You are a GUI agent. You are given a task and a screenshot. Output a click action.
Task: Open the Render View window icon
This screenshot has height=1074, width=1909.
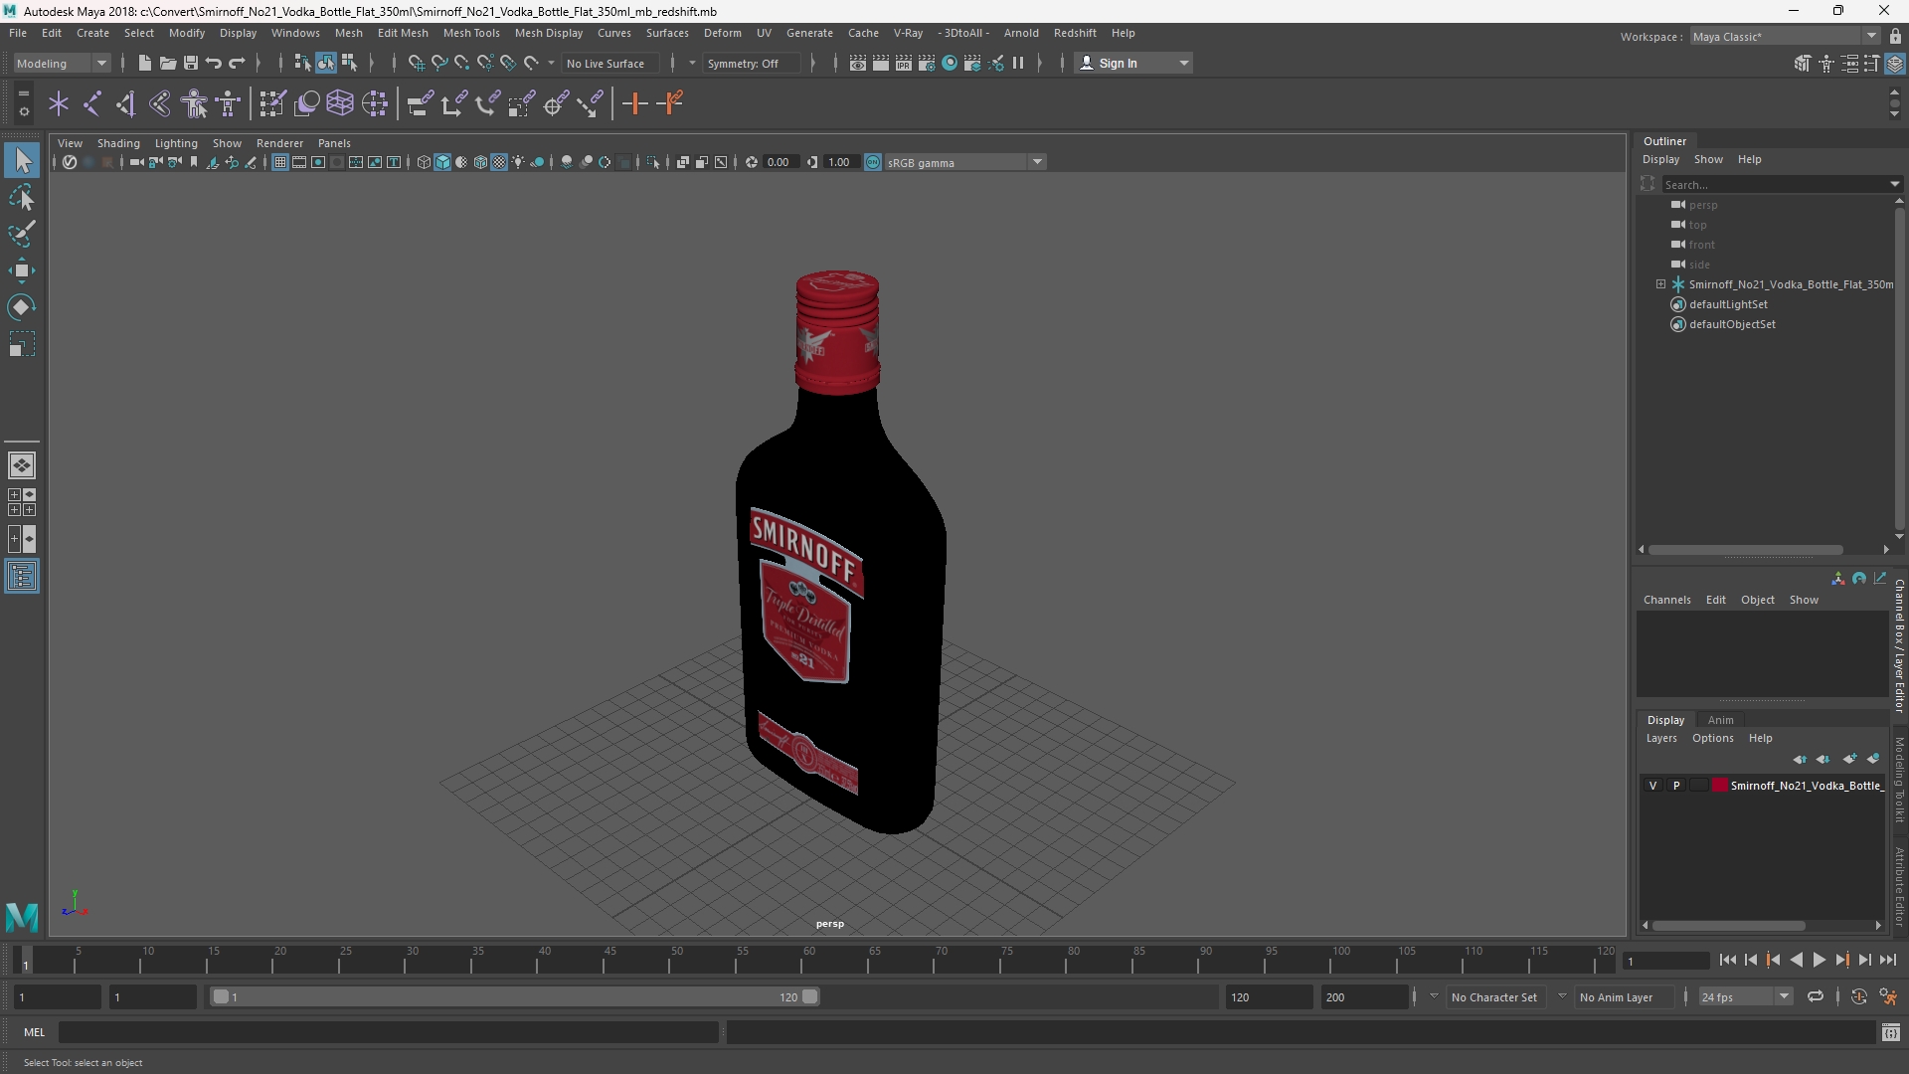(857, 63)
